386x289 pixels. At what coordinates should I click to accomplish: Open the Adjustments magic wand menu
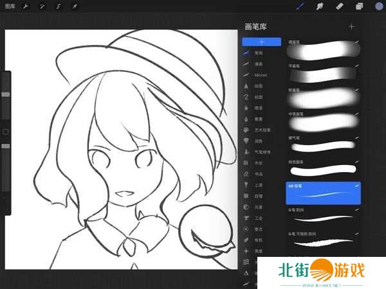[42, 6]
